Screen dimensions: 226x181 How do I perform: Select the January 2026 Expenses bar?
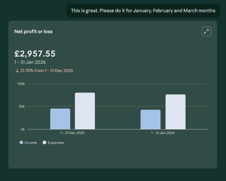[176, 112]
